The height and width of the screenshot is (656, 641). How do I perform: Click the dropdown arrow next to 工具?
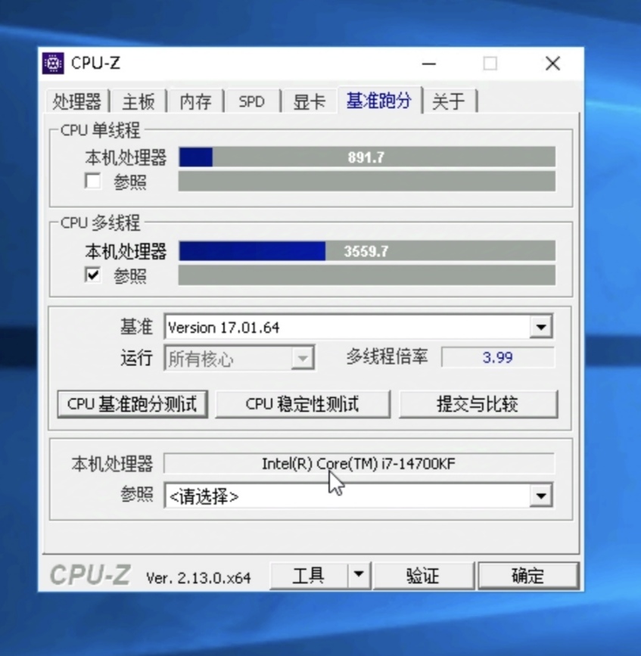[359, 575]
